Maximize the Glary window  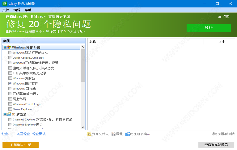pyautogui.click(x=217, y=4)
